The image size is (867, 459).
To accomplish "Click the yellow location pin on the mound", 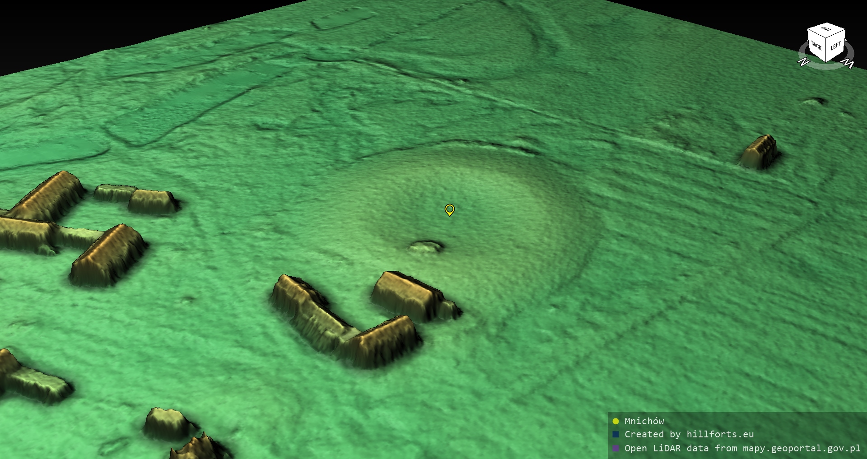I will pyautogui.click(x=449, y=209).
